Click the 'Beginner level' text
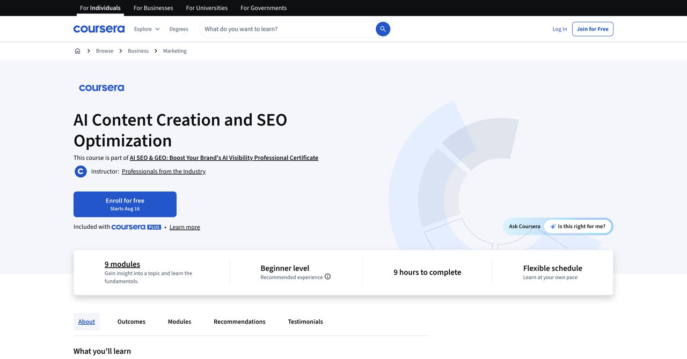This screenshot has height=359, width=687. [285, 268]
